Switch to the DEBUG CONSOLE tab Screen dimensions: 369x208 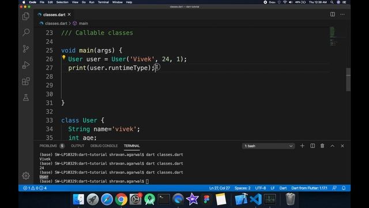click(x=104, y=146)
